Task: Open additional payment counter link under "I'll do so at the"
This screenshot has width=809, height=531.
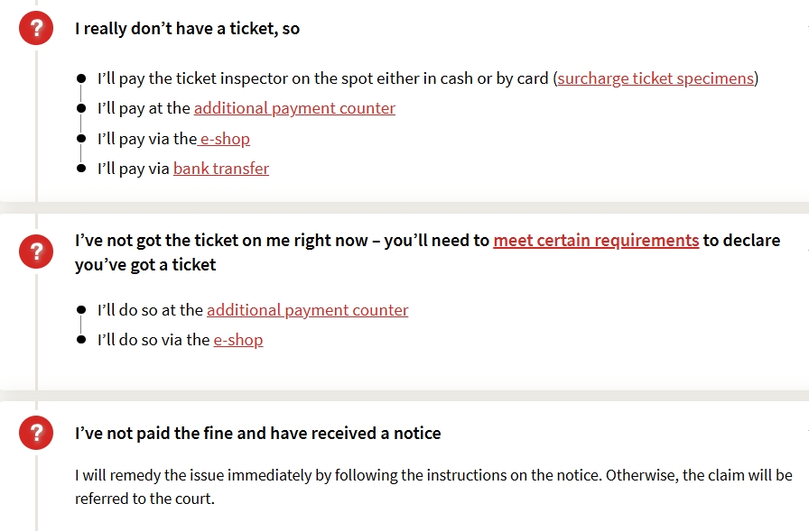Action: 307,310
